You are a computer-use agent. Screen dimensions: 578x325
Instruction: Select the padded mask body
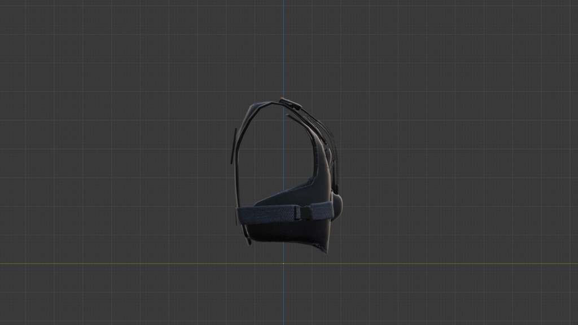[299, 231]
